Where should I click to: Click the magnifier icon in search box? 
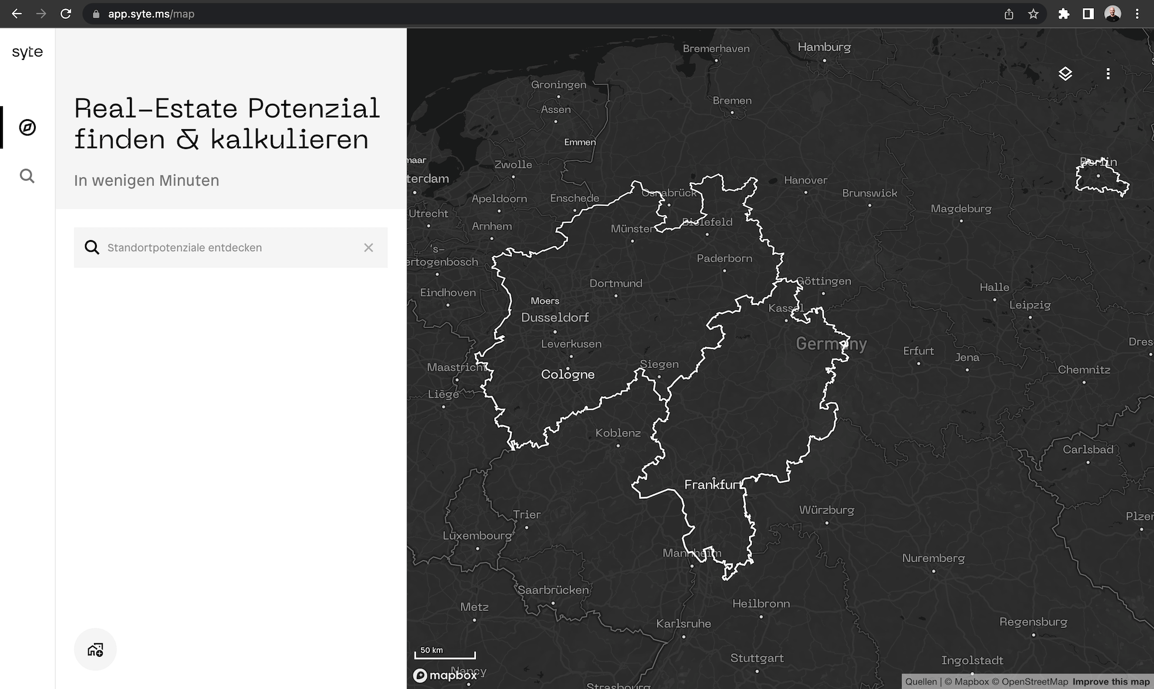coord(92,248)
